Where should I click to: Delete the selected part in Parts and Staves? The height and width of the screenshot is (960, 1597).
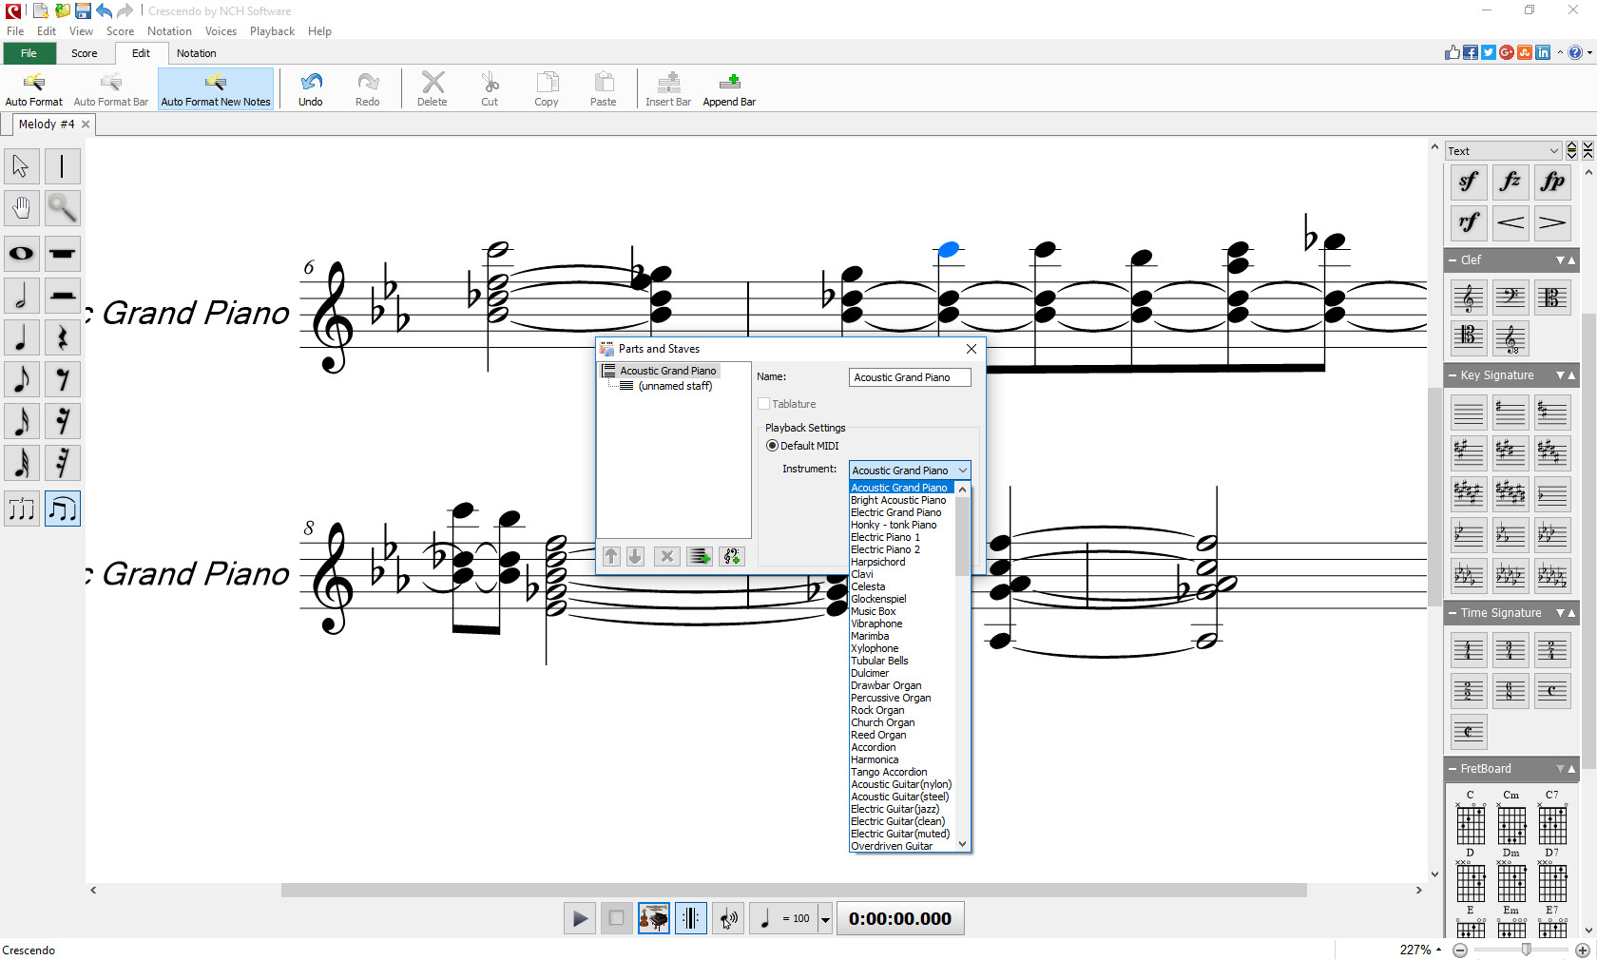pyautogui.click(x=666, y=556)
